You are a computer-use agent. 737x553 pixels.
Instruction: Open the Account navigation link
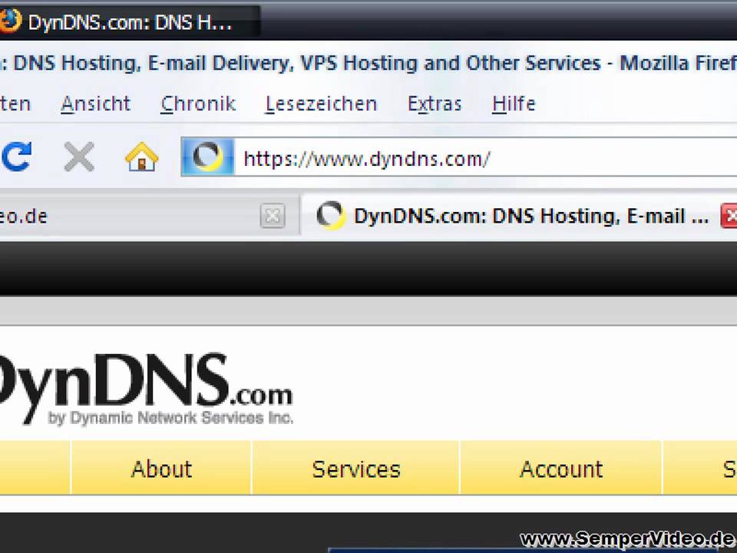tap(560, 469)
